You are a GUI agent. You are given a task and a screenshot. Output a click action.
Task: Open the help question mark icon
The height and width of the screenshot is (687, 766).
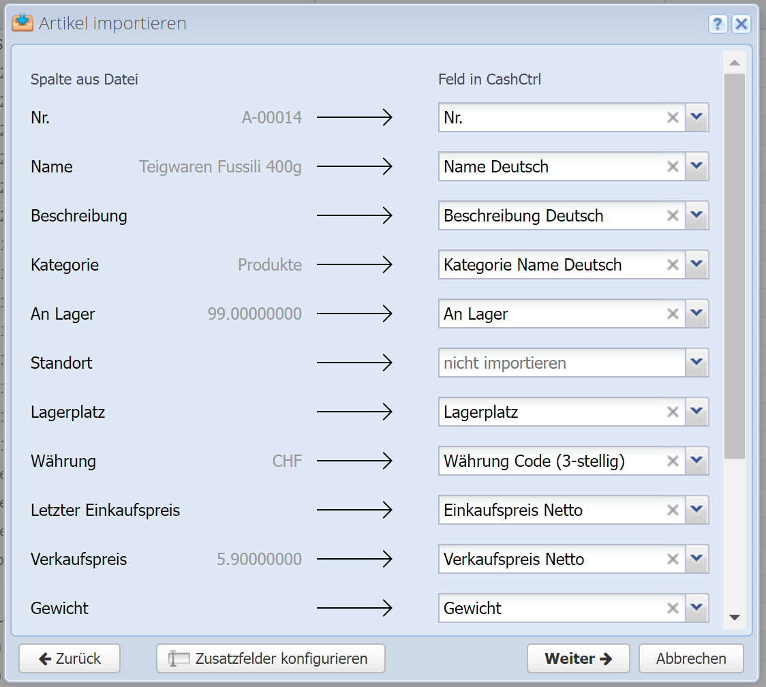(x=718, y=25)
